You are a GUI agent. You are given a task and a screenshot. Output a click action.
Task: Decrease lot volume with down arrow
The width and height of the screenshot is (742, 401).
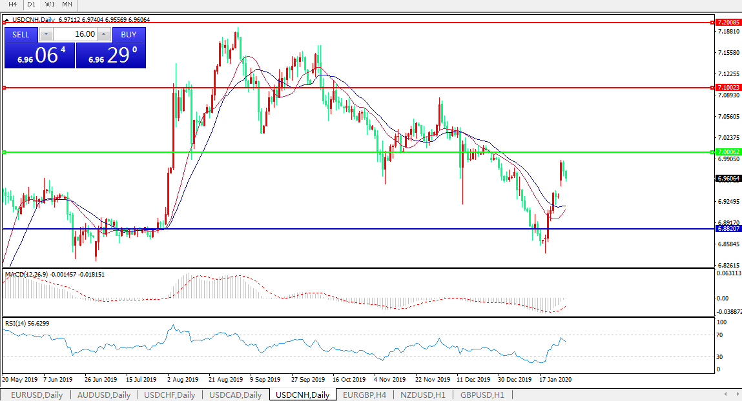pyautogui.click(x=46, y=34)
